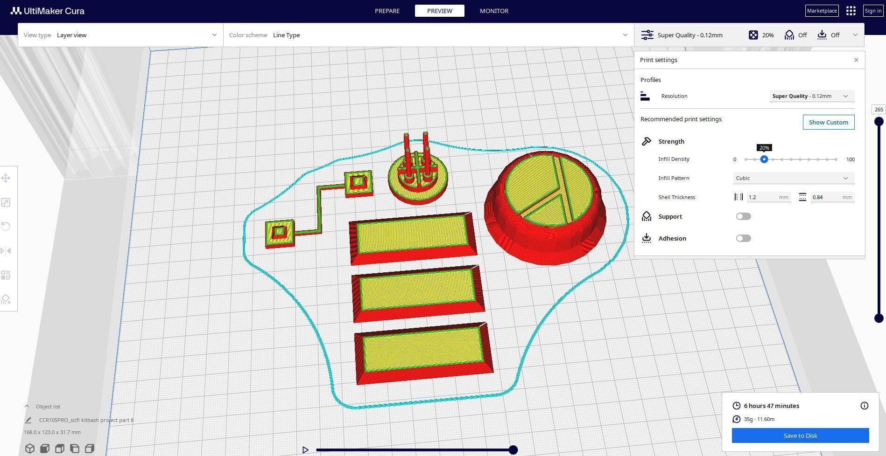Viewport: 886px width, 456px height.
Task: Enable the Adhesion toggle
Action: 743,238
